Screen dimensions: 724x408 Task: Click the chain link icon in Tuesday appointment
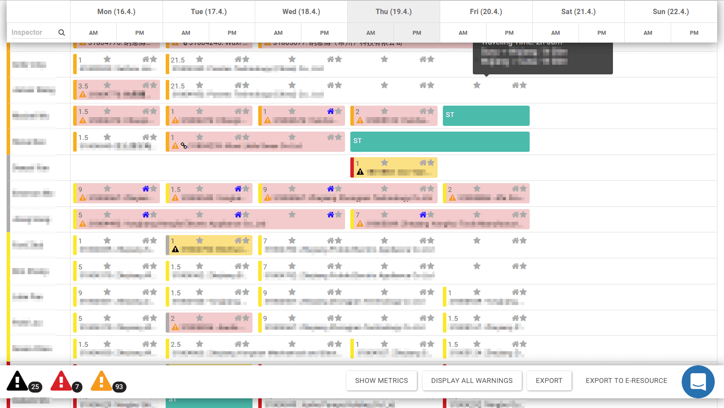[x=184, y=146]
